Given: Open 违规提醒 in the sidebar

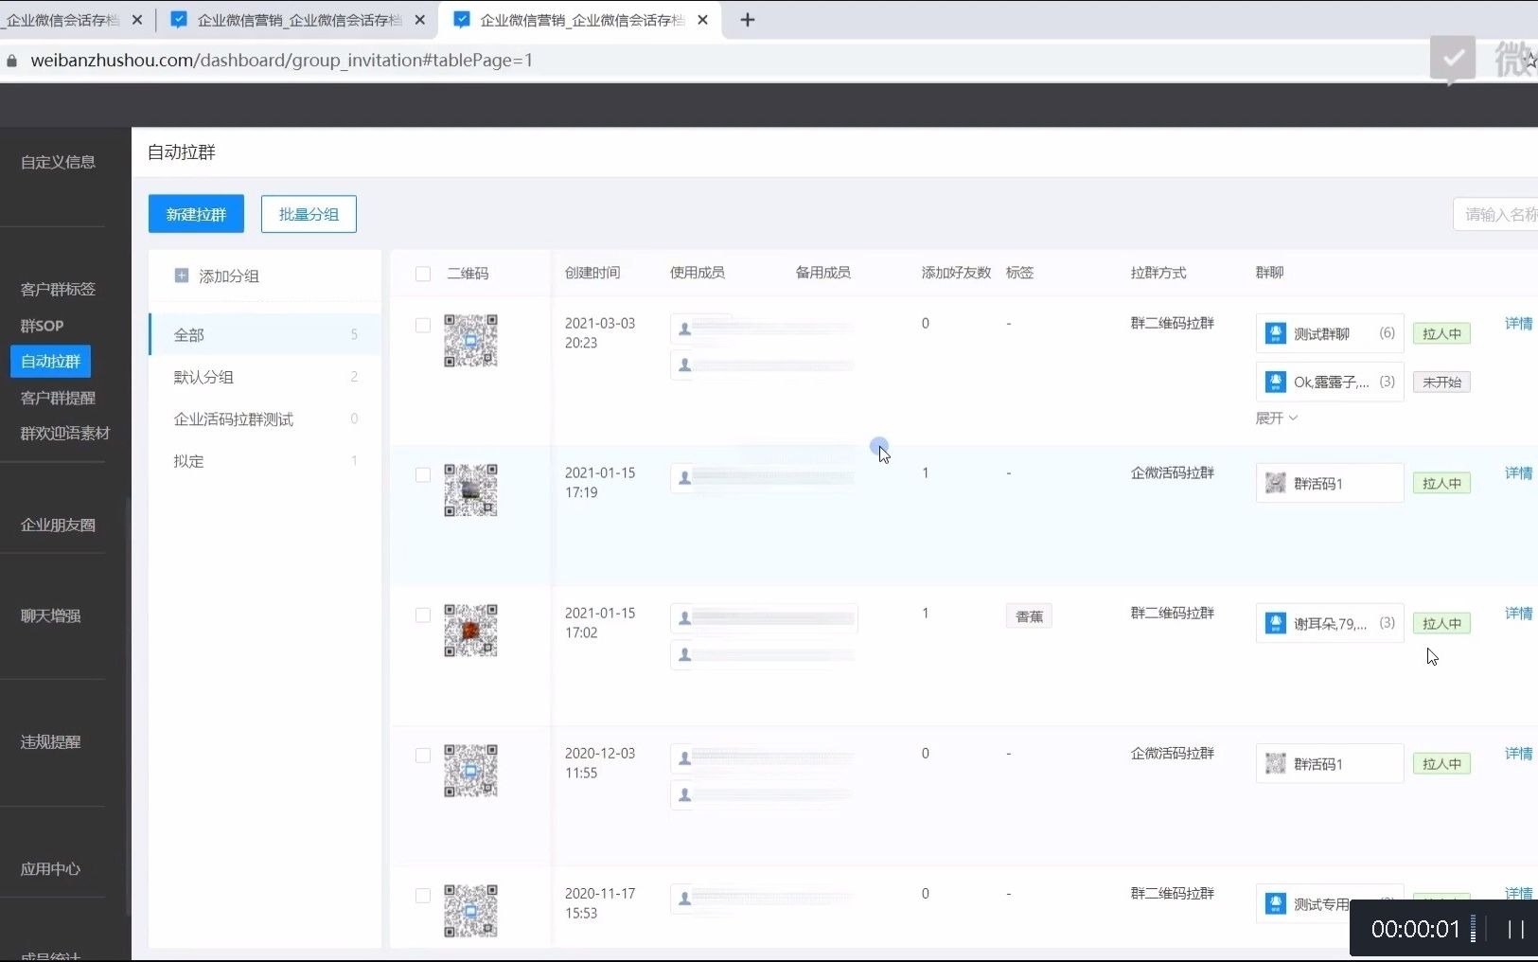Looking at the screenshot, I should pos(50,741).
